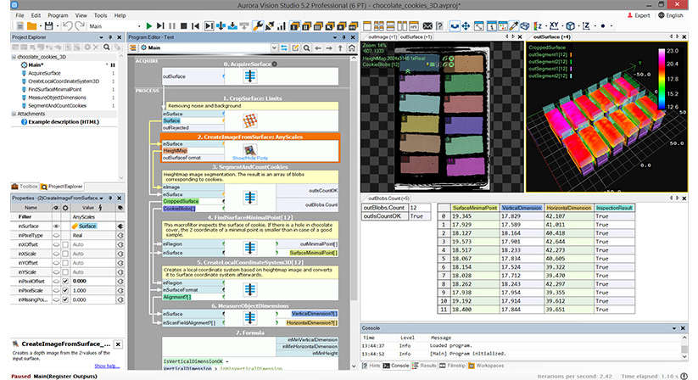Switch to the Filmstrip tab
Screen dimensions: 698x380
[x=452, y=366]
